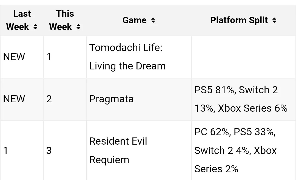This screenshot has height=180, width=296.
Task: Select this week's rank 2 cell for Pragmata
Action: point(49,99)
